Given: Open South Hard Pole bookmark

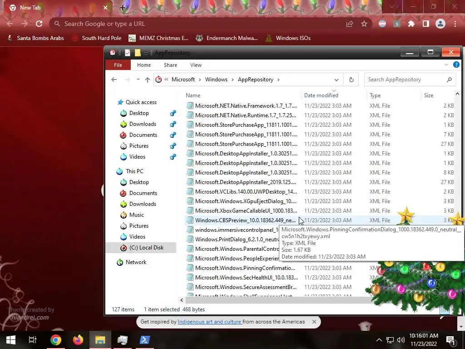Looking at the screenshot, I should pyautogui.click(x=97, y=38).
